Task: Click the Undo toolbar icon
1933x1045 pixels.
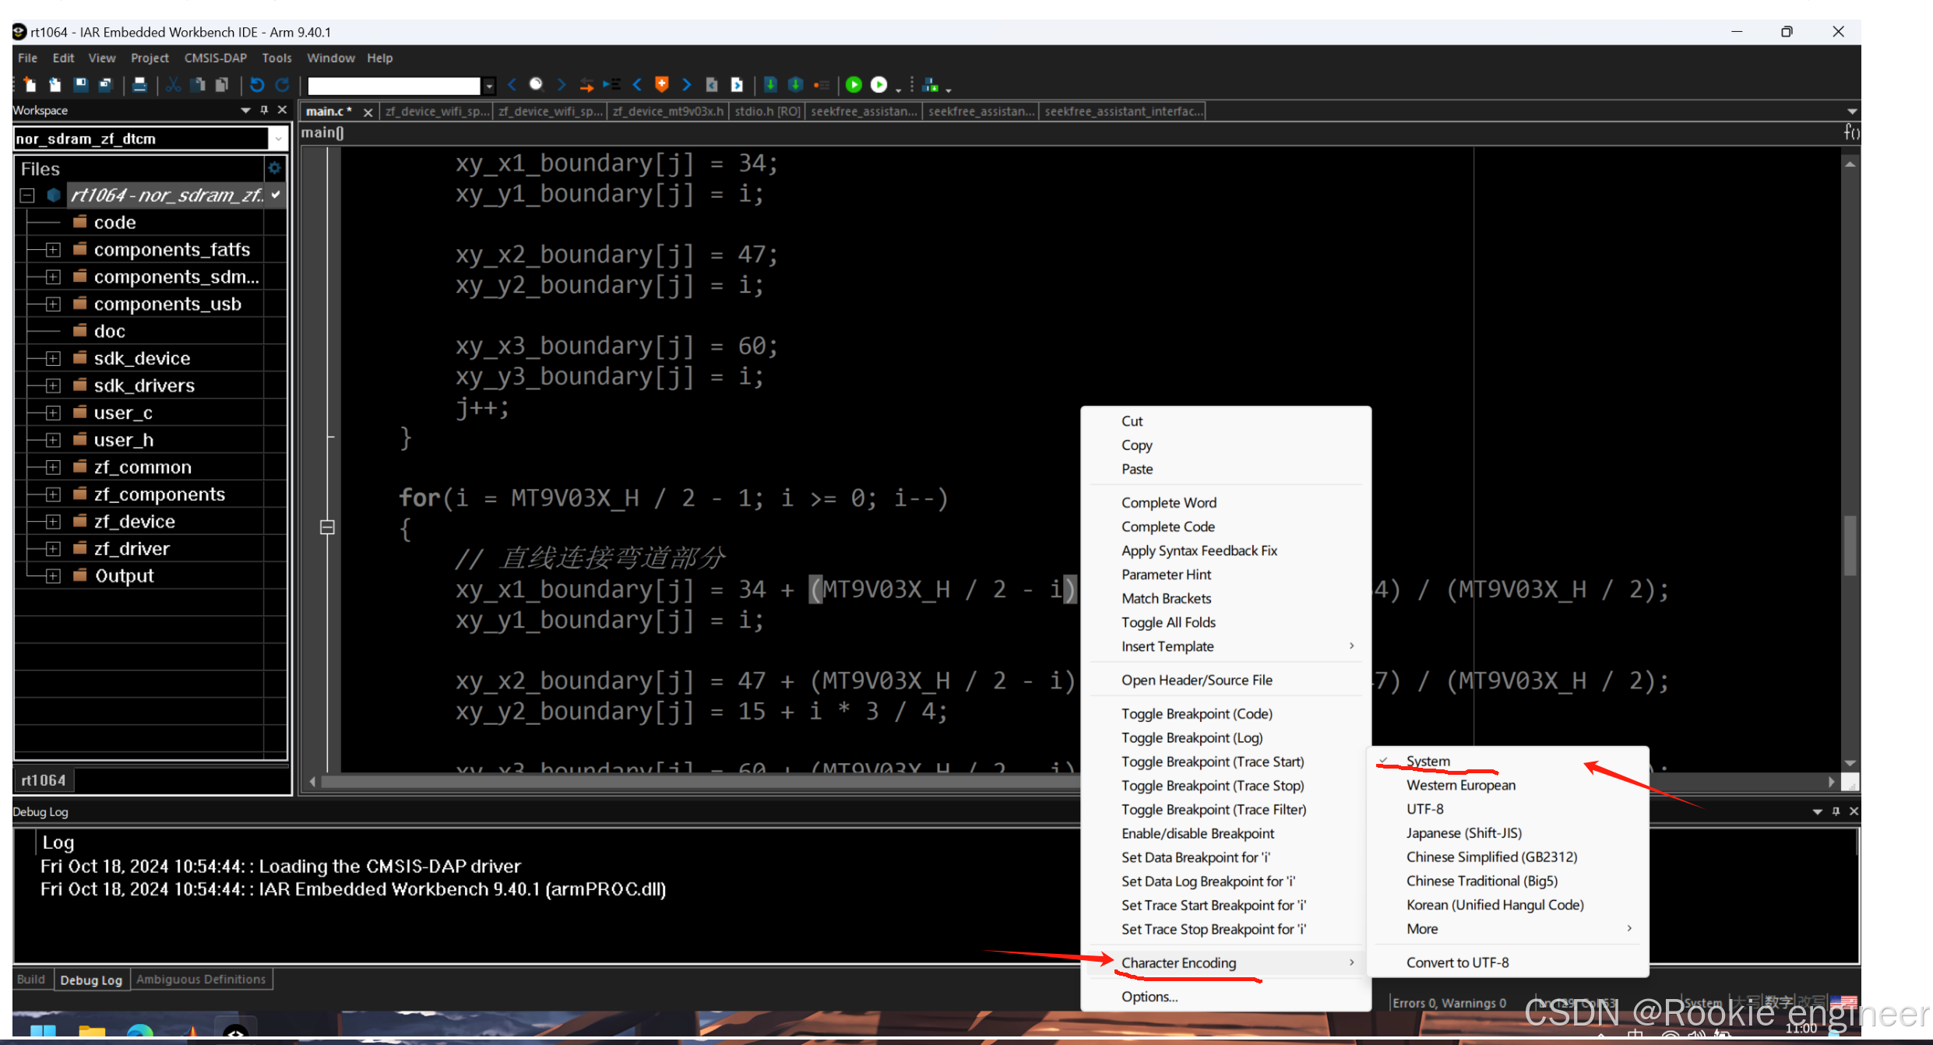Action: tap(257, 85)
